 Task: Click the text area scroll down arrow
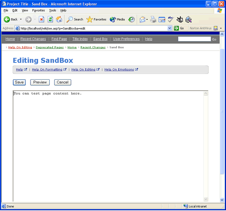[206, 199]
